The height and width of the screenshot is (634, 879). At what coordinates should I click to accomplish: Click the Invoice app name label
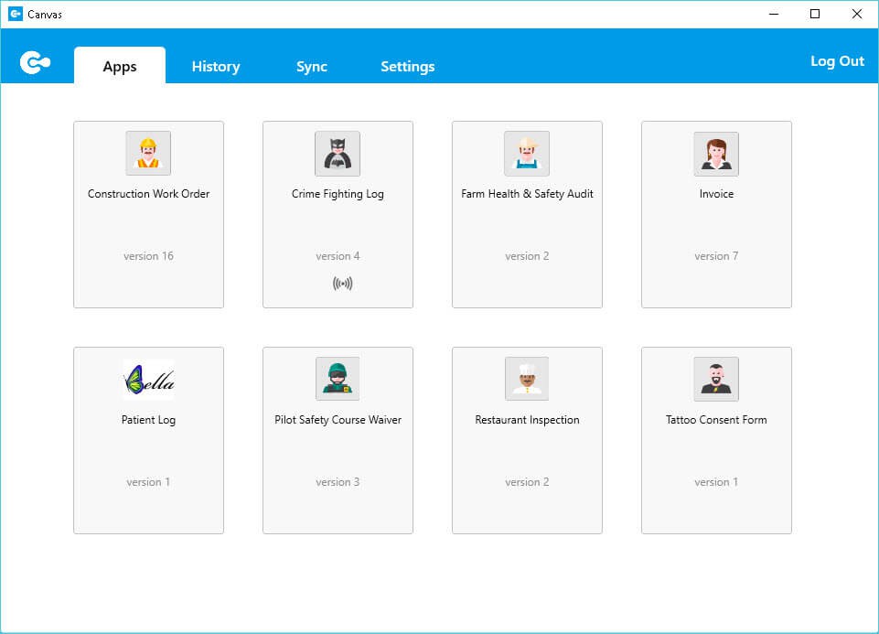(716, 194)
